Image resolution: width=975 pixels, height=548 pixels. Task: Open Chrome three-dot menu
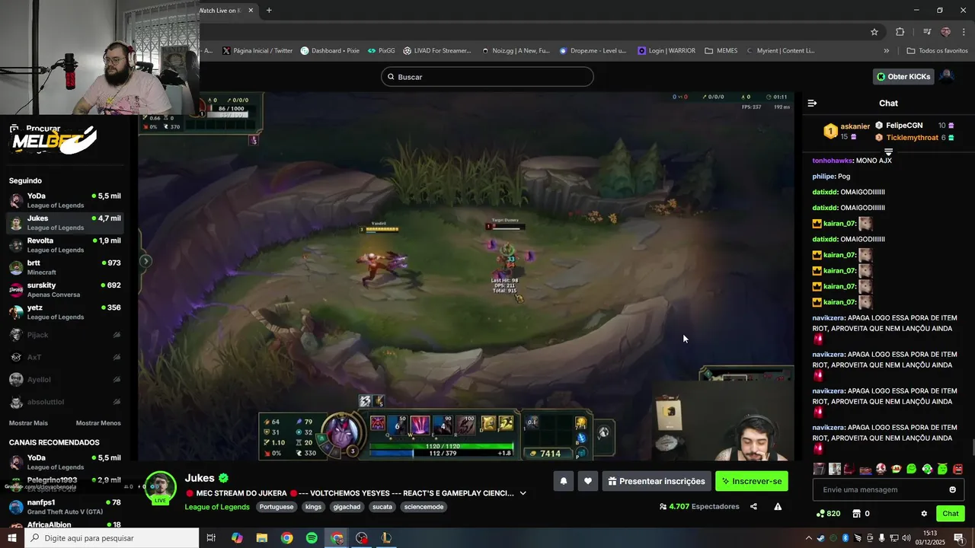click(x=963, y=31)
